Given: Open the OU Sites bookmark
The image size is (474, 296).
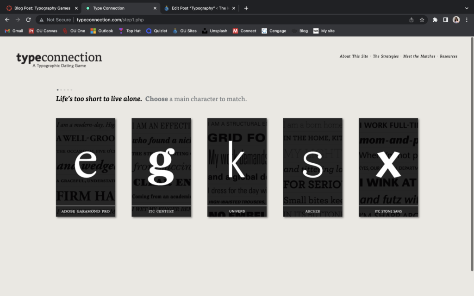Looking at the screenshot, I should (185, 31).
